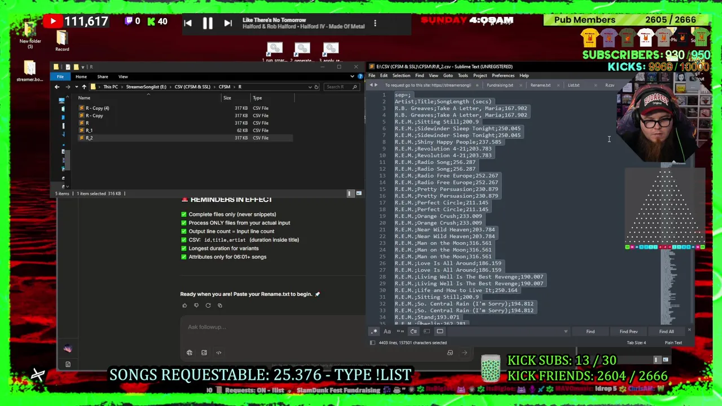Click StreamerSonglist (E:) breadcrumb
Viewport: 722px width, 406px height.
pyautogui.click(x=146, y=87)
